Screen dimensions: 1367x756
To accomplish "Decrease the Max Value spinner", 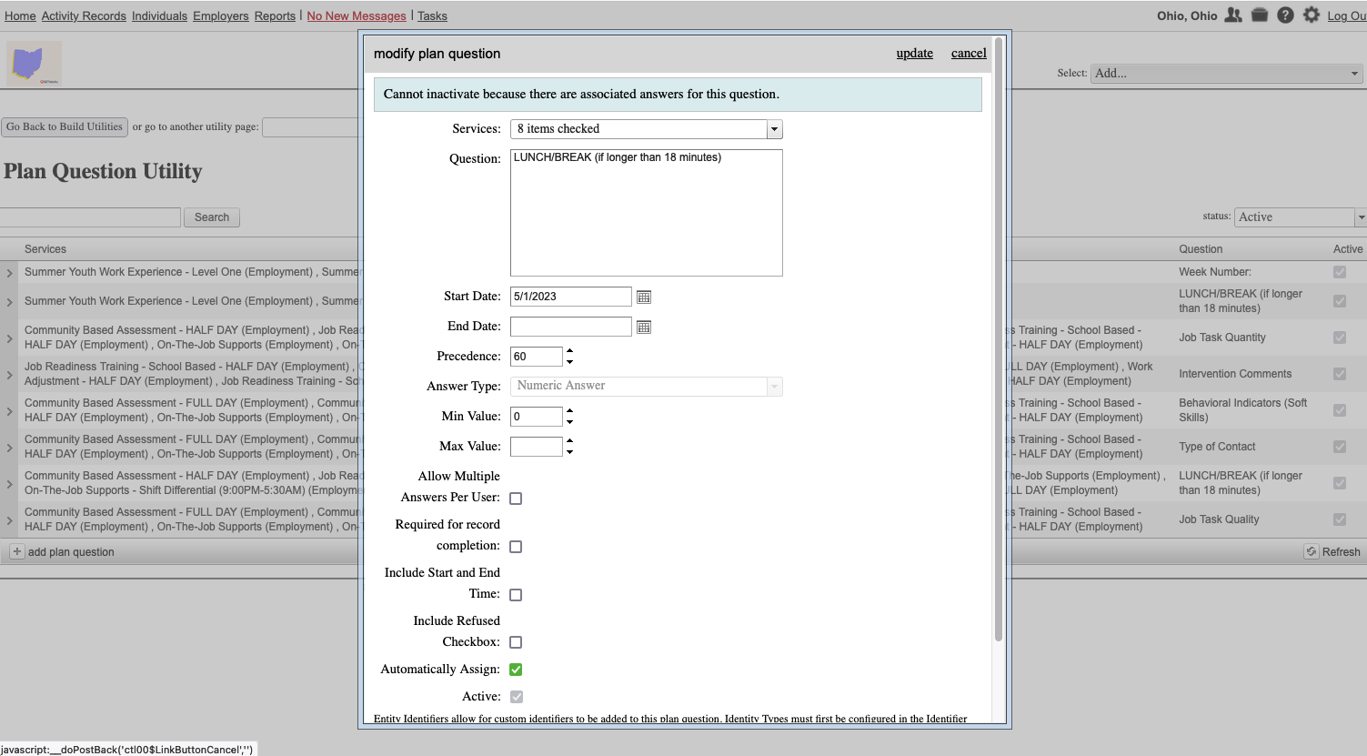I will pyautogui.click(x=569, y=451).
